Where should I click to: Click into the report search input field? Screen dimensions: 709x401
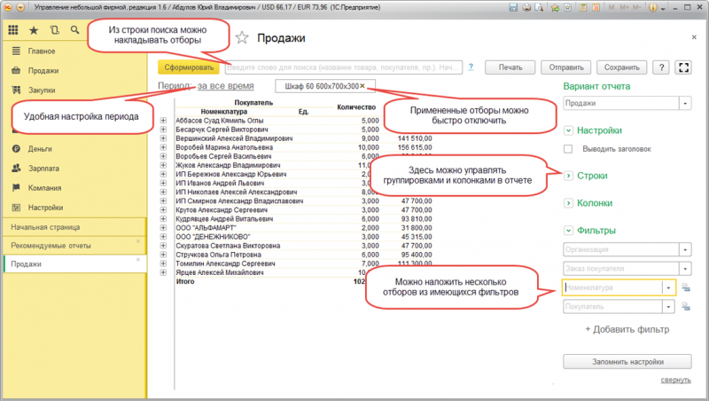click(343, 67)
